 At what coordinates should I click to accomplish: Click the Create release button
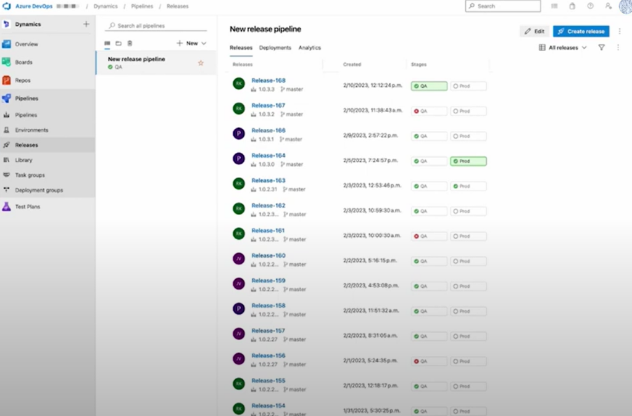pos(581,31)
